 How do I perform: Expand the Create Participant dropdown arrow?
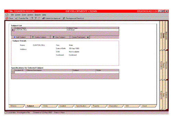click(88, 37)
